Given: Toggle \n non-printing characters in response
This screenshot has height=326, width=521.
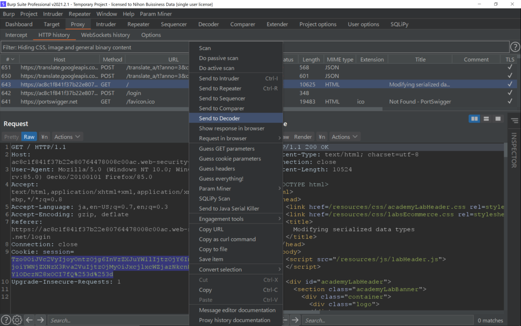Looking at the screenshot, I should tap(321, 136).
